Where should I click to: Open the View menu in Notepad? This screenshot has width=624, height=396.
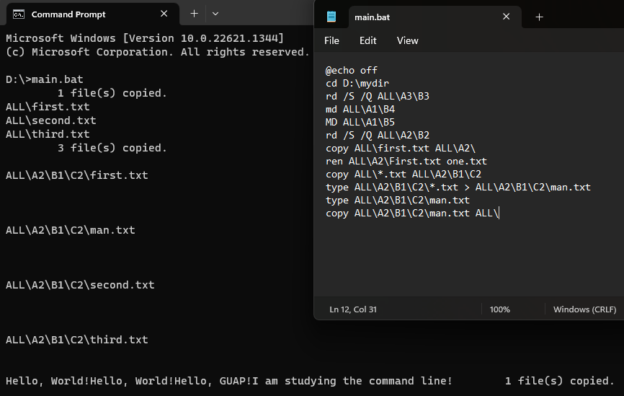[408, 40]
